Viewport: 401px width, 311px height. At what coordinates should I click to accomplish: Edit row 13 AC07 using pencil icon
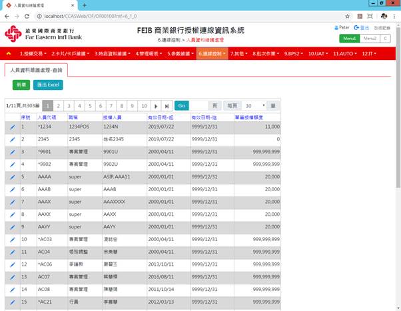(x=12, y=278)
